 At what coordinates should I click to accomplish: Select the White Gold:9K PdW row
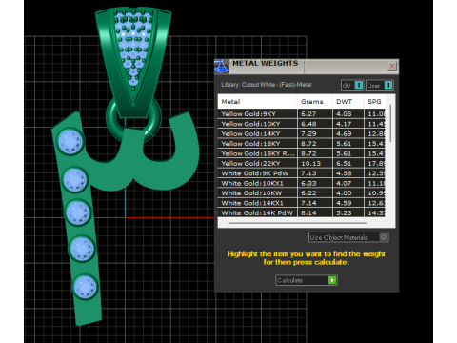[x=302, y=173]
